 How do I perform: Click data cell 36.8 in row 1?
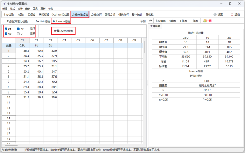[x=23, y=51]
